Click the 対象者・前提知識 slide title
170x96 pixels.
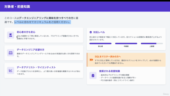coord(17,7)
